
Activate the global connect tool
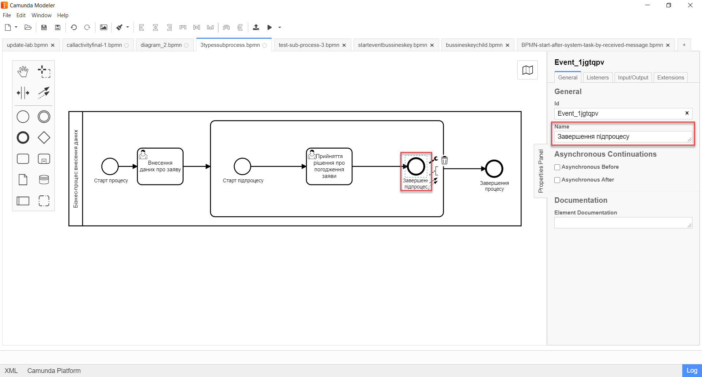(44, 93)
